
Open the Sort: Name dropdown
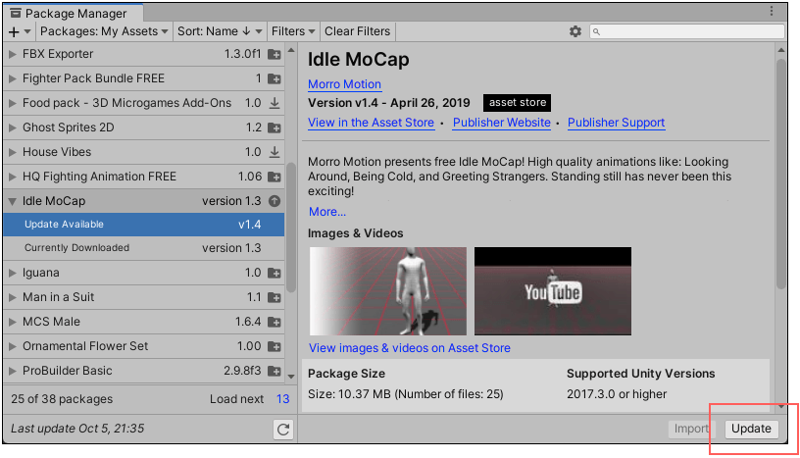click(220, 31)
